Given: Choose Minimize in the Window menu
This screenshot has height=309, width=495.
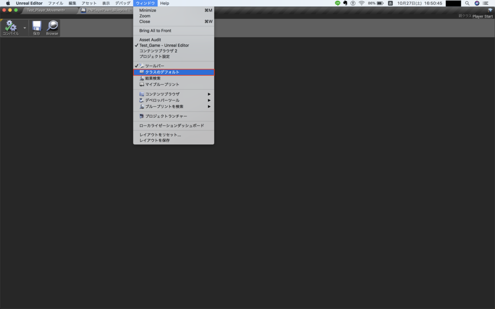Looking at the screenshot, I should click(x=174, y=11).
